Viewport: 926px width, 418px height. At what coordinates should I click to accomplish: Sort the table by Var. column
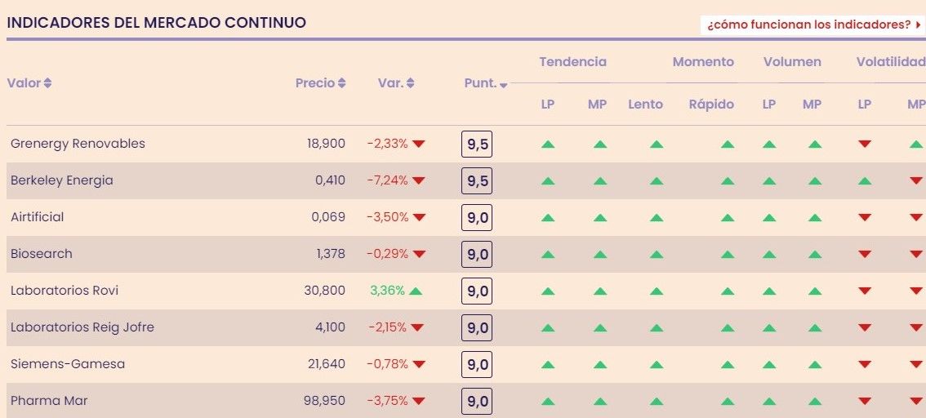396,83
